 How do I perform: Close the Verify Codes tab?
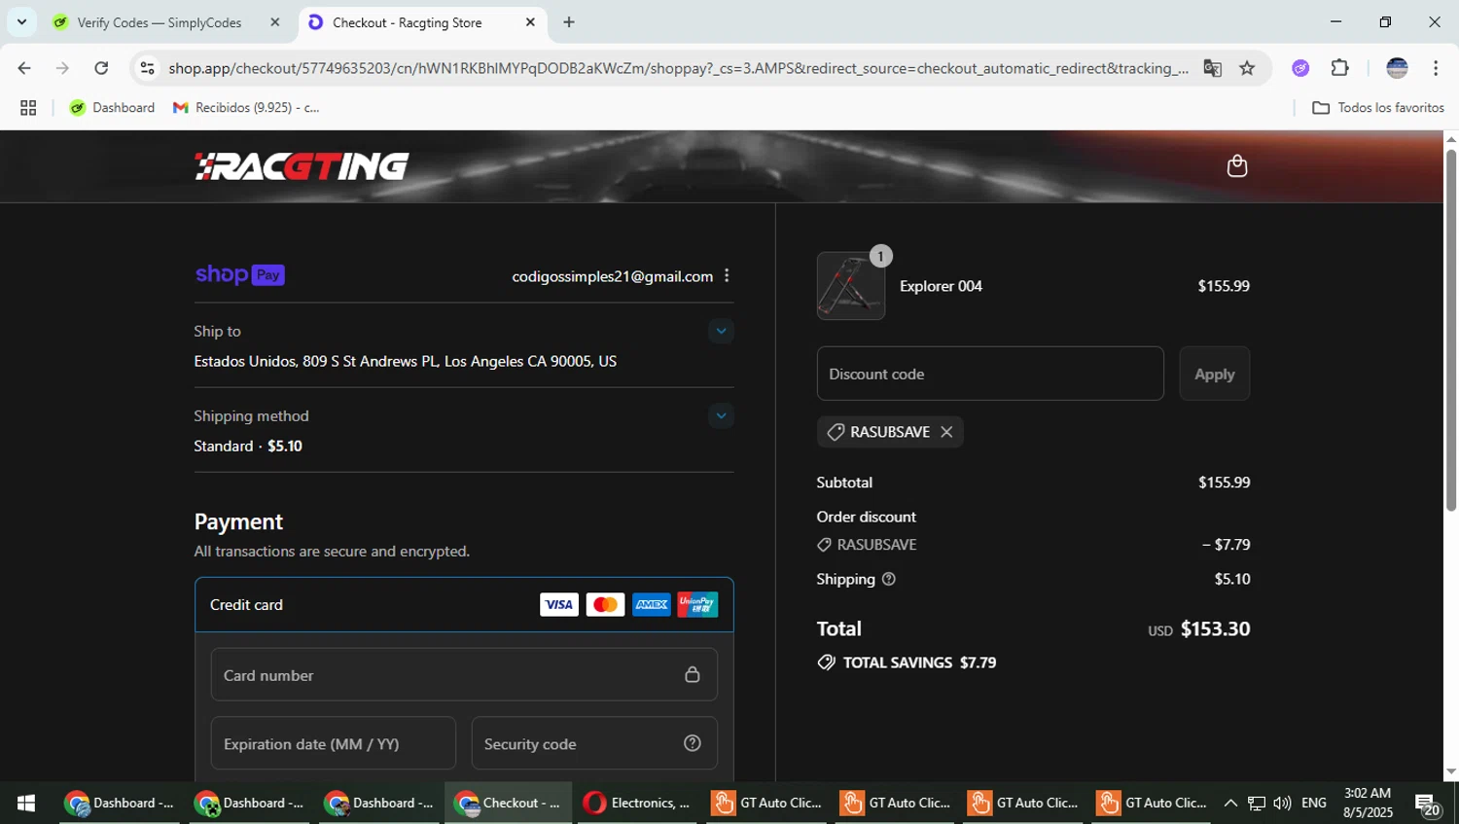tap(275, 21)
